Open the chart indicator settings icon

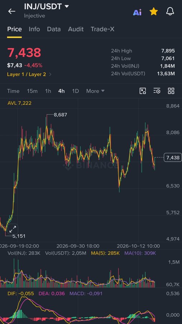click(x=157, y=91)
